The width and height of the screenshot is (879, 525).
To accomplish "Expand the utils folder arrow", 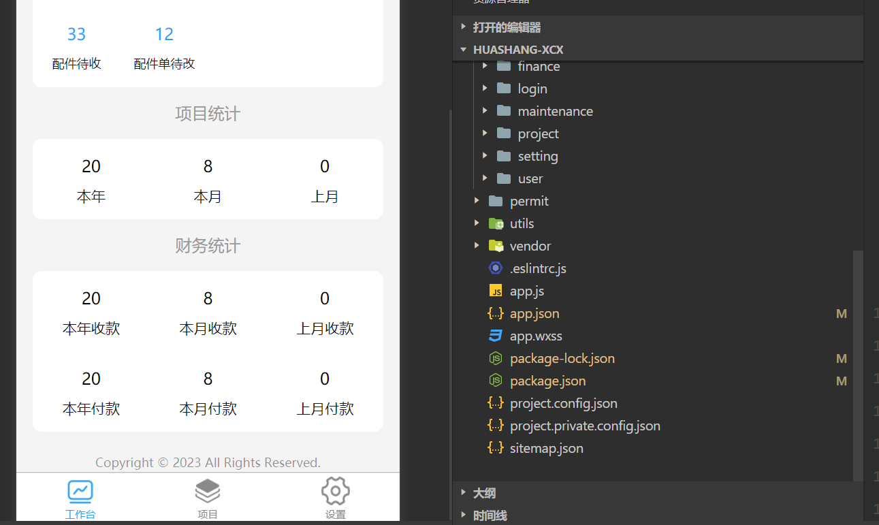I will point(477,223).
